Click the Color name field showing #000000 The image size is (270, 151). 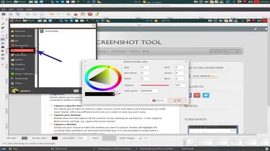[x=150, y=91]
